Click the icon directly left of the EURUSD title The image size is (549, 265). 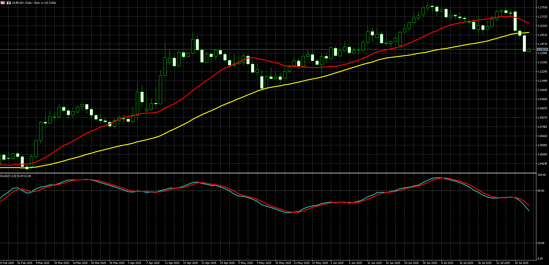pos(9,3)
